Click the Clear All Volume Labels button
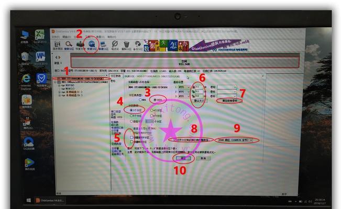 [229, 101]
